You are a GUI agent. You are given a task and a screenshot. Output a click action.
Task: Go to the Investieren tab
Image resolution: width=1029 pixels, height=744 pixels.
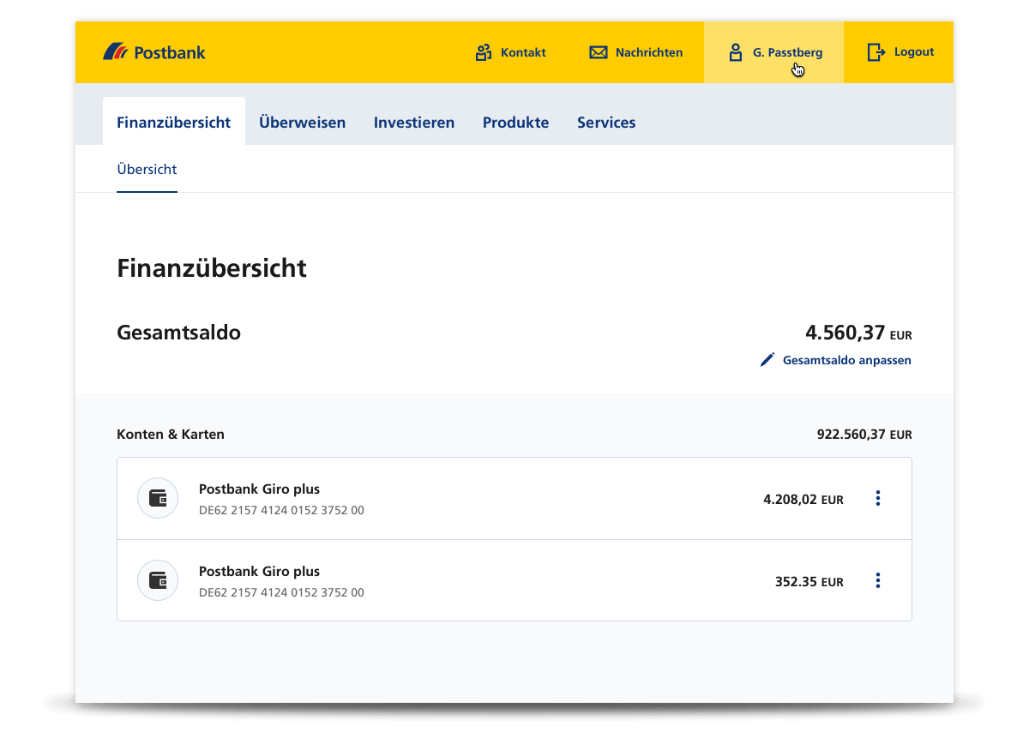point(414,122)
